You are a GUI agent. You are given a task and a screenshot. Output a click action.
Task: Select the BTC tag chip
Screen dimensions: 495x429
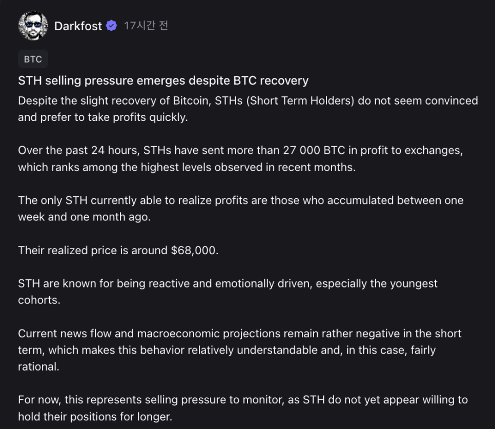33,59
